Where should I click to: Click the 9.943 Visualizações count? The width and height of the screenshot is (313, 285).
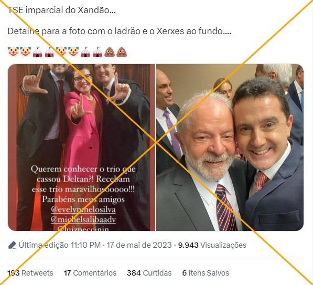212,245
